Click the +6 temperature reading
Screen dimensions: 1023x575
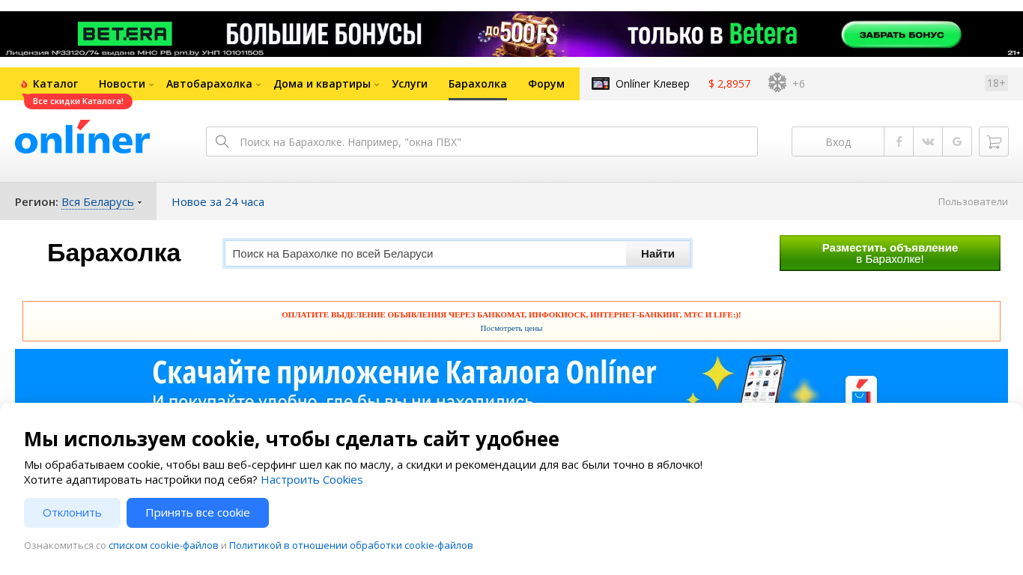coord(798,84)
